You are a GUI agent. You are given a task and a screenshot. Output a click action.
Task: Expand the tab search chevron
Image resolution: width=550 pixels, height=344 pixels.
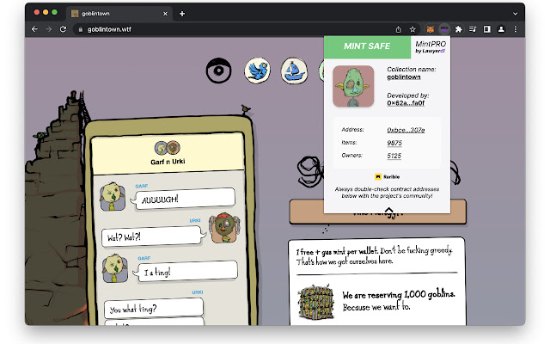515,14
